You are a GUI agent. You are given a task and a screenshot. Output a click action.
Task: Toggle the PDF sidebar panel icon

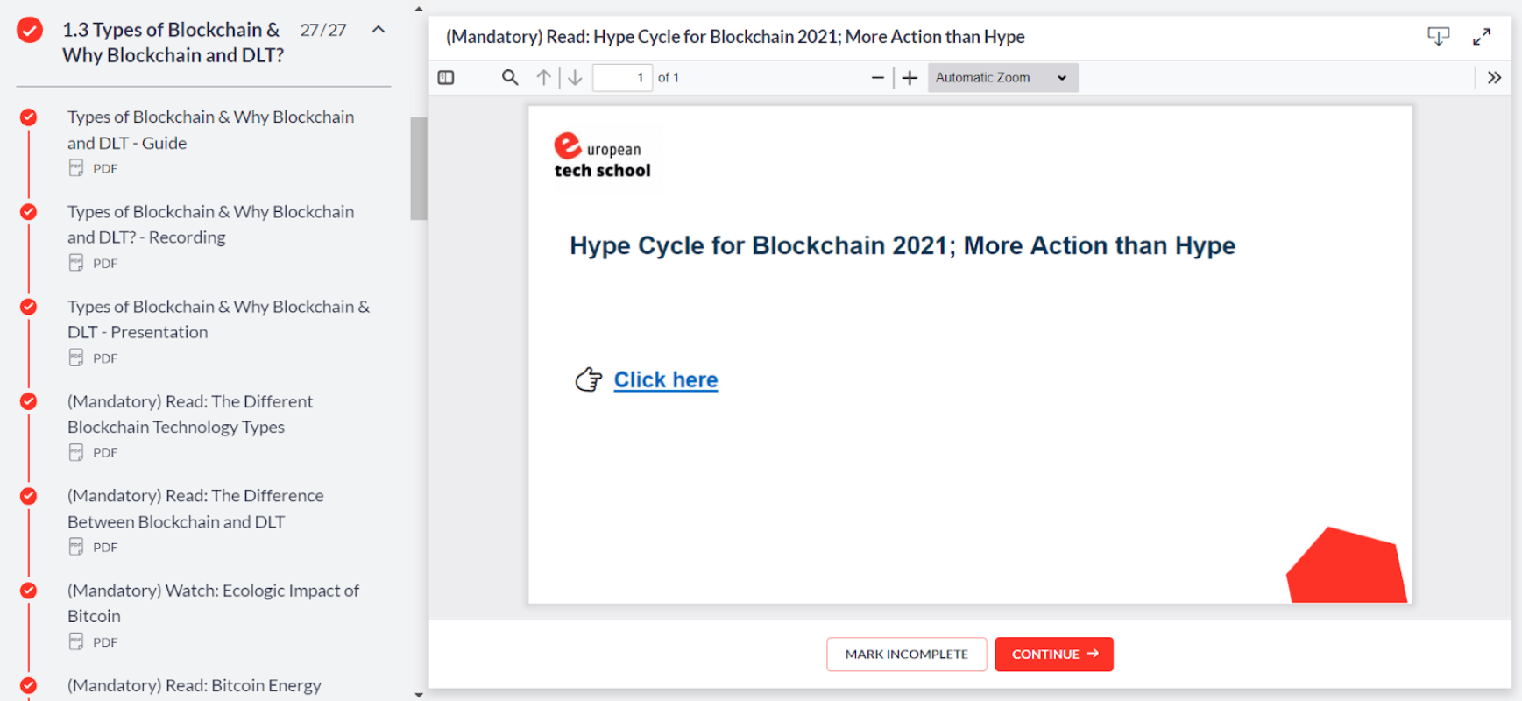click(446, 78)
